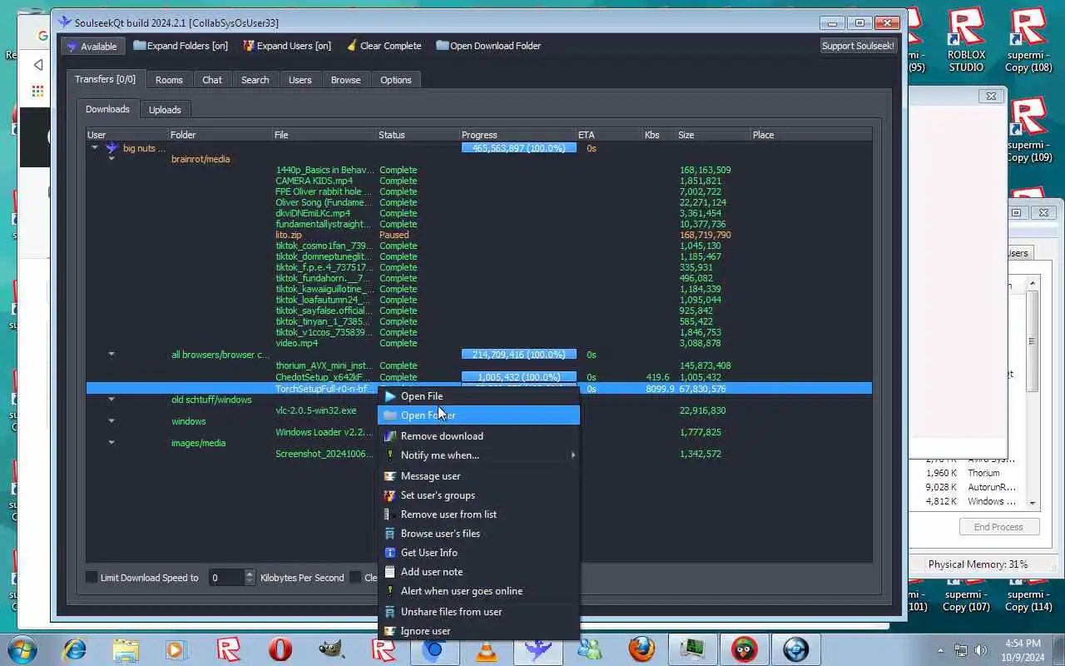This screenshot has width=1065, height=666.
Task: Enable the Limit Download Speed checkbox
Action: [x=92, y=578]
